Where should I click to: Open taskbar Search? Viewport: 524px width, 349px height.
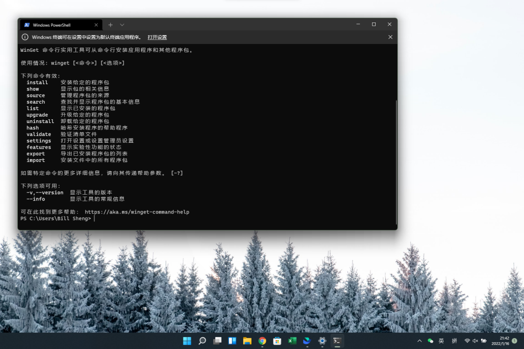pos(202,341)
